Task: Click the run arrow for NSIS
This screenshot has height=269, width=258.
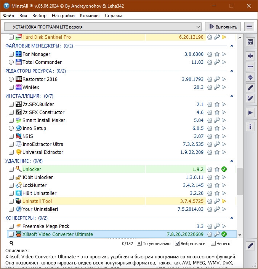Action: click(x=224, y=136)
